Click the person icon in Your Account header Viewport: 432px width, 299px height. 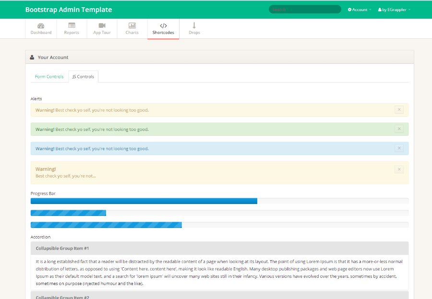32,57
